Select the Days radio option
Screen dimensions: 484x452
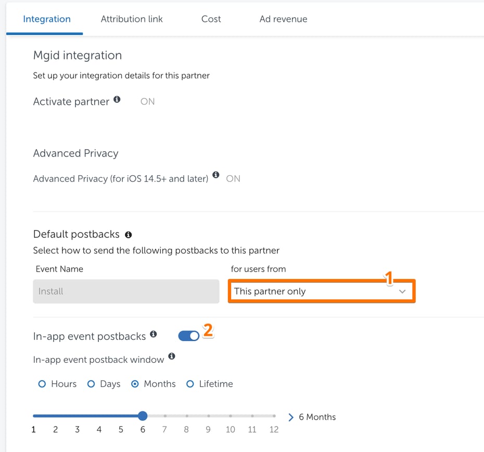point(92,384)
